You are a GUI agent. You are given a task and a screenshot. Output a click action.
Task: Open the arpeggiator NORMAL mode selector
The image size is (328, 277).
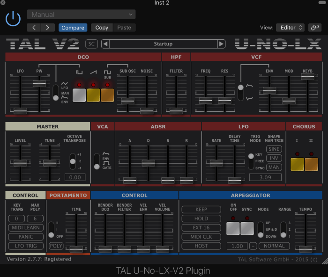point(274,246)
